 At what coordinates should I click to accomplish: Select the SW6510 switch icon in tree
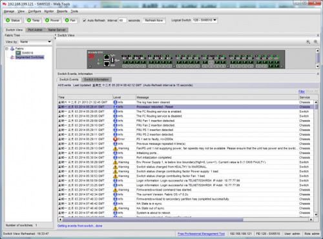click(x=18, y=53)
